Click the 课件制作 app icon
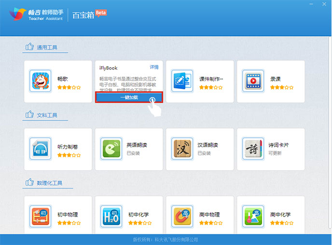Screen dimensions: 332x245 182,81
